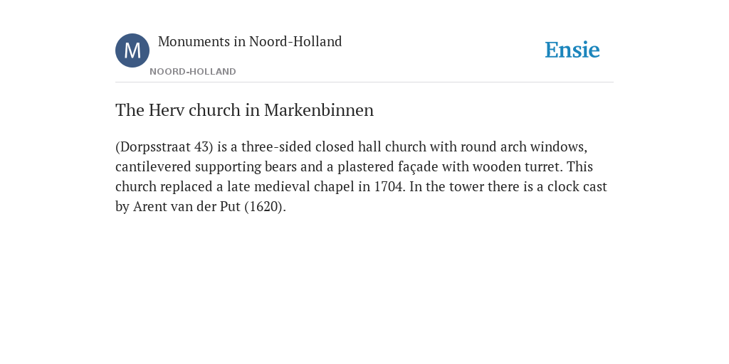Click the round M avatar icon
This screenshot has height=364, width=729.
coord(132,50)
